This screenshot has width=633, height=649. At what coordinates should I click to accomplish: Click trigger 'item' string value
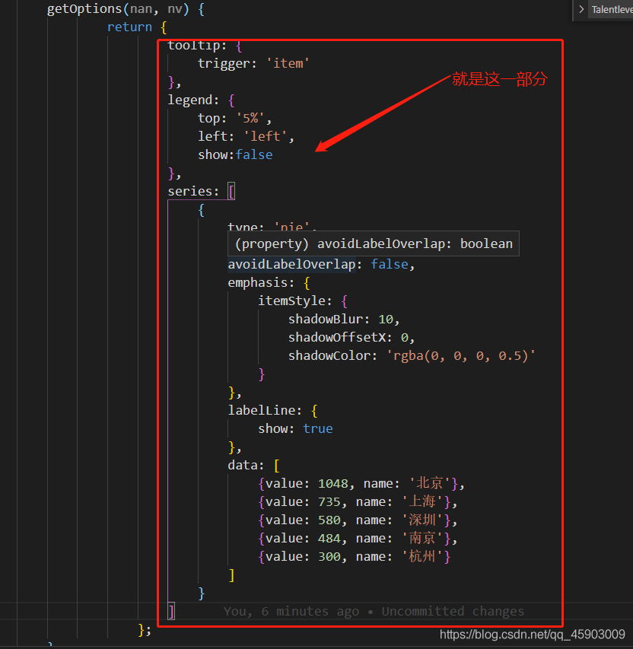[x=288, y=63]
